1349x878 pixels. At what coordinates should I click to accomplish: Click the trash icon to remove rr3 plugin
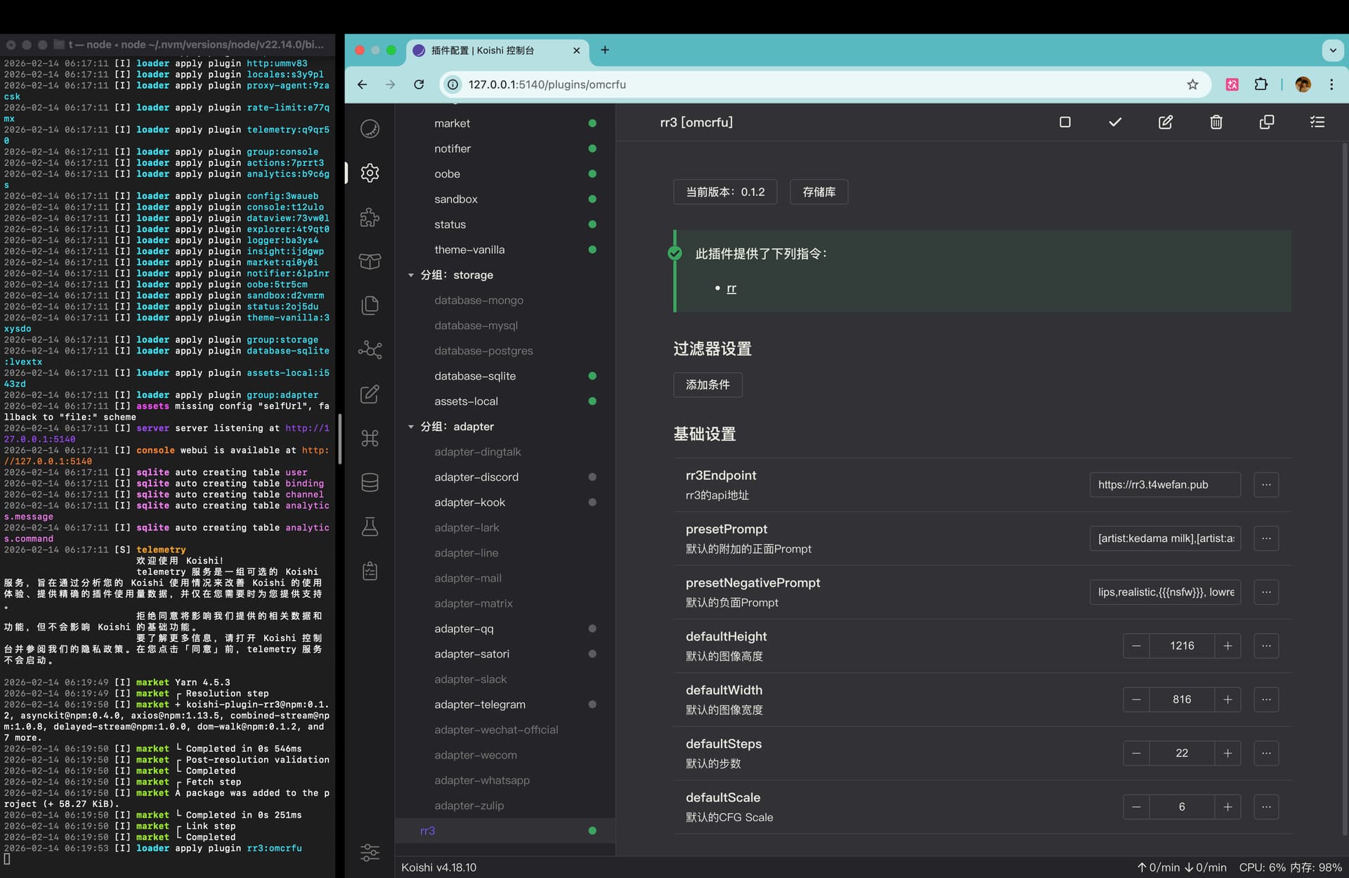click(1216, 122)
